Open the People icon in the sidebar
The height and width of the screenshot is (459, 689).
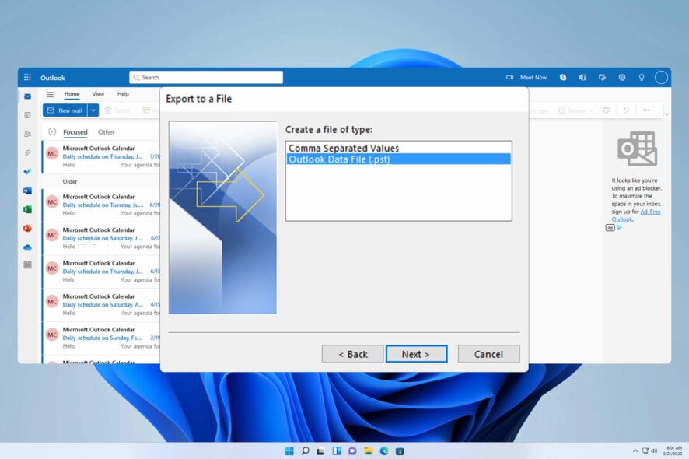click(25, 135)
